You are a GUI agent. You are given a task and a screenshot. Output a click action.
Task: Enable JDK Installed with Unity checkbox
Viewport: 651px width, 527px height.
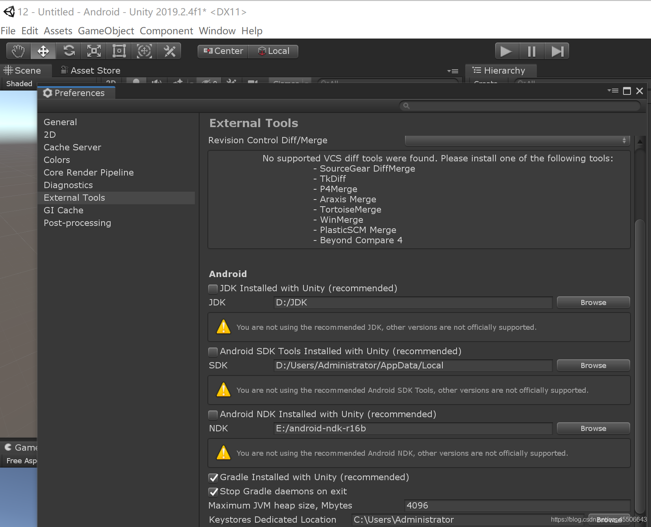(213, 289)
